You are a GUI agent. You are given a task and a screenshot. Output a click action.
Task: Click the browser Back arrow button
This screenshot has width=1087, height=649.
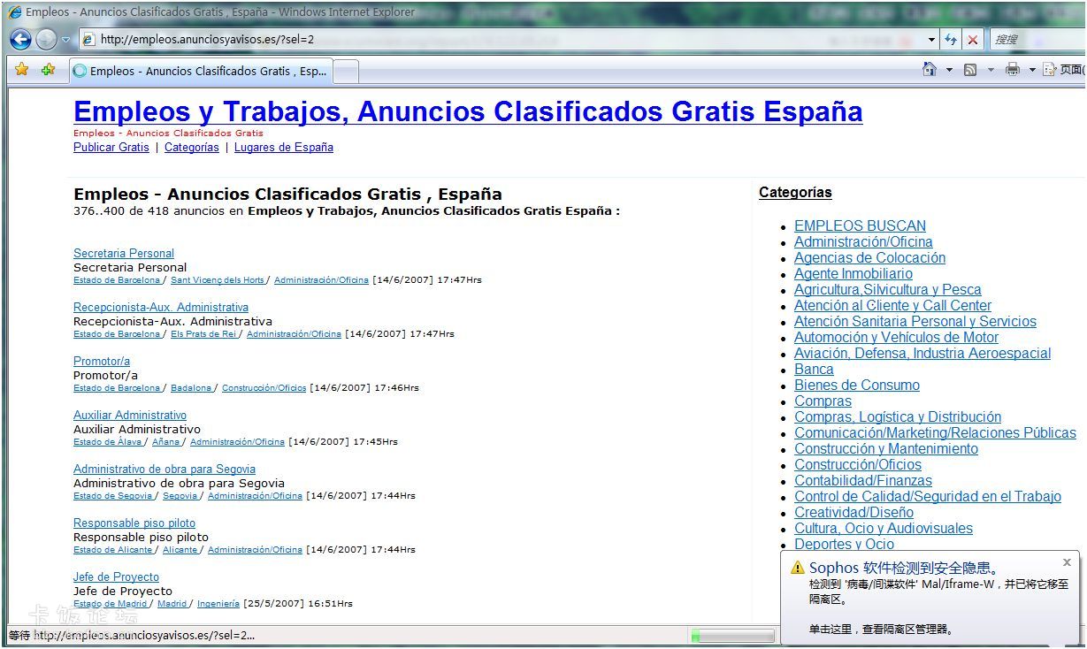[20, 40]
